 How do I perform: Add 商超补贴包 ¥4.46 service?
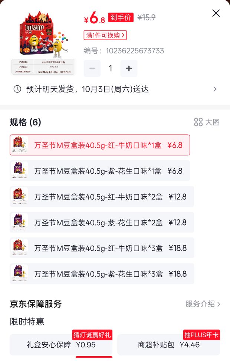point(168,345)
